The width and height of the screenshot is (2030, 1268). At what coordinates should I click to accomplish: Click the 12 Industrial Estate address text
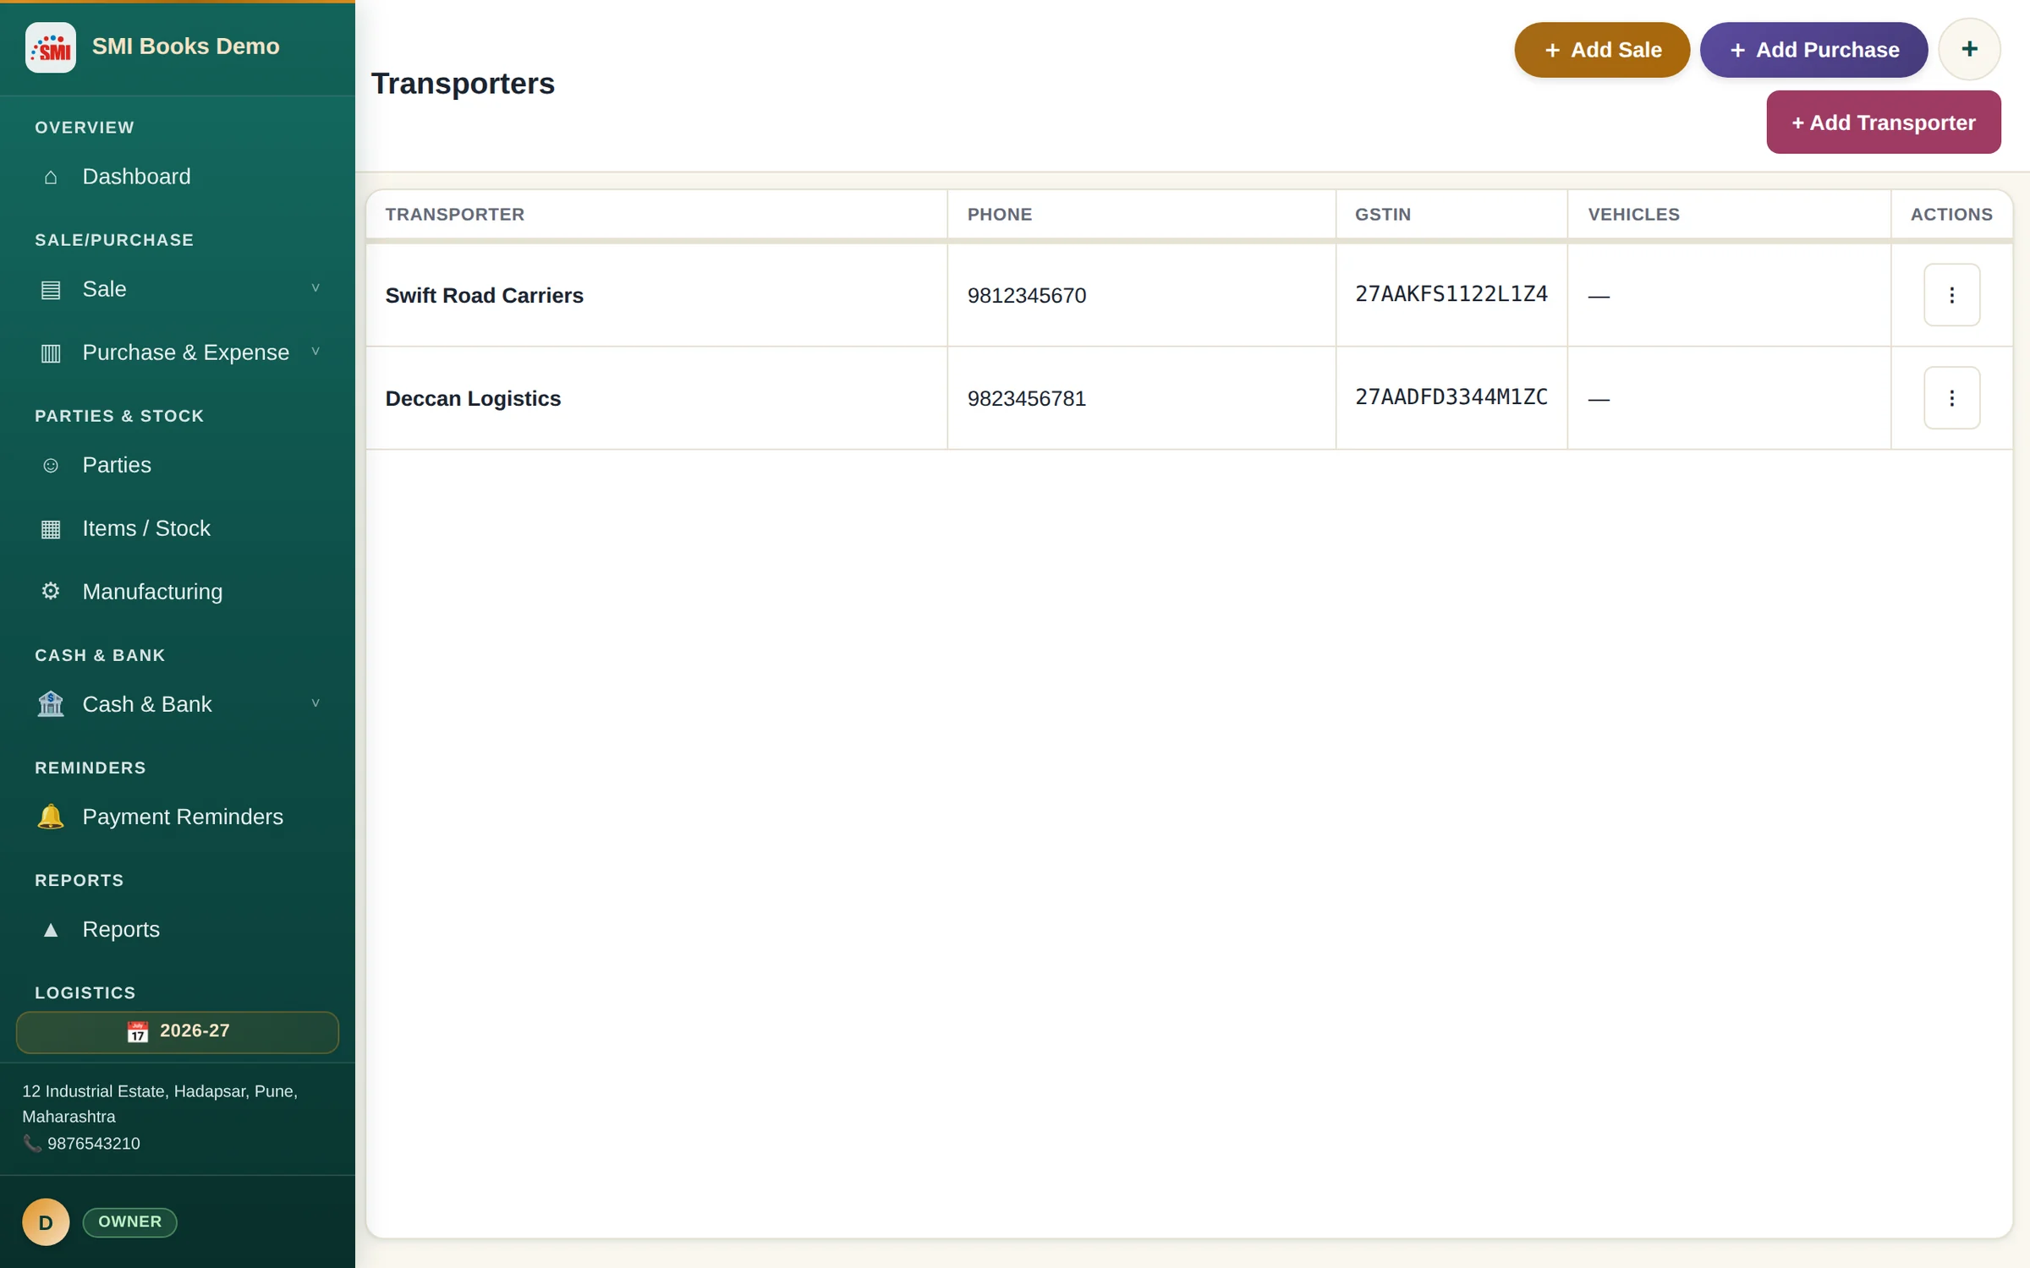pos(159,1103)
